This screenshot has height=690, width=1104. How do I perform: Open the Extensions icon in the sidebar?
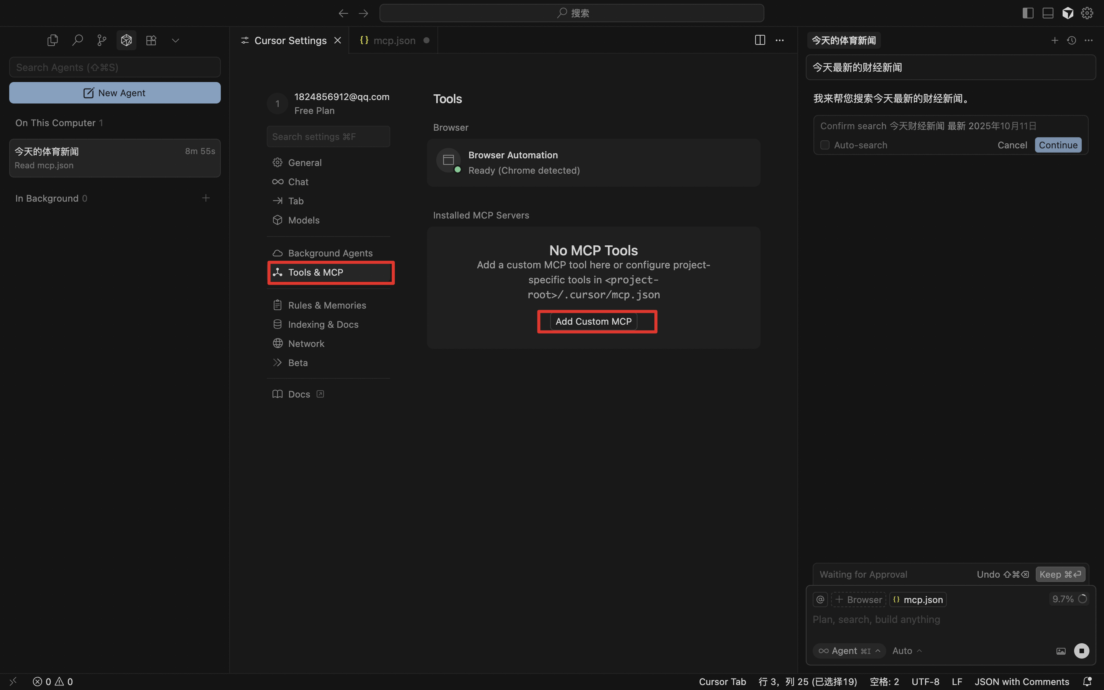151,40
